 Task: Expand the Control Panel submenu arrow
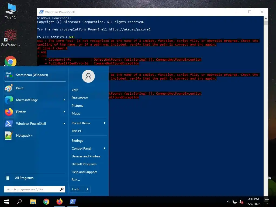click(x=105, y=149)
